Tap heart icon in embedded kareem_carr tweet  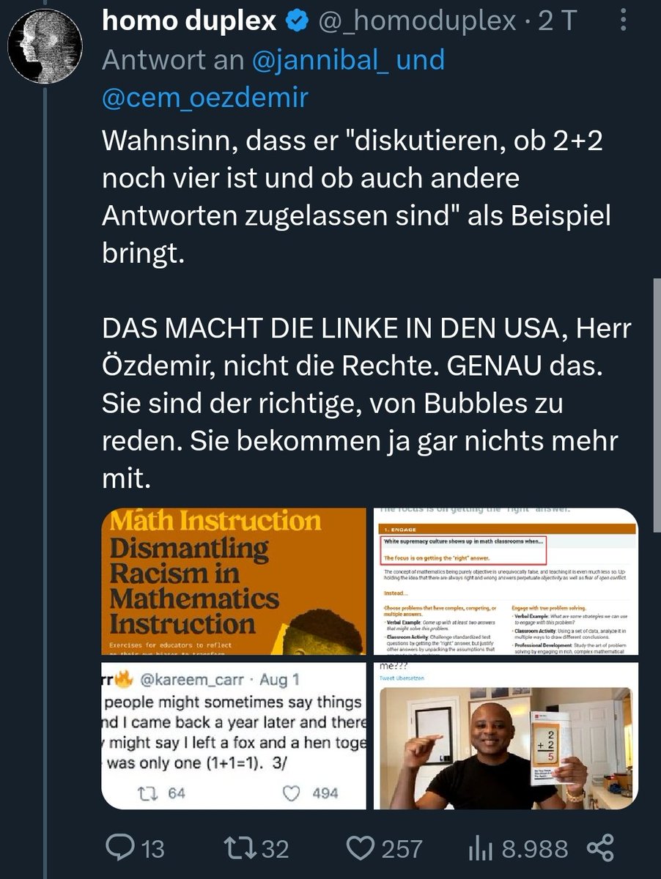pos(293,793)
